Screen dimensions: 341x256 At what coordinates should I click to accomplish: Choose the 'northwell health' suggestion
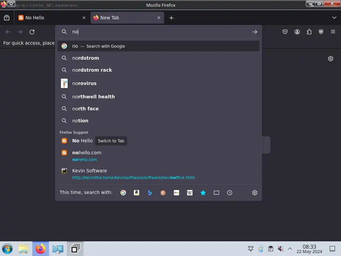click(x=158, y=97)
